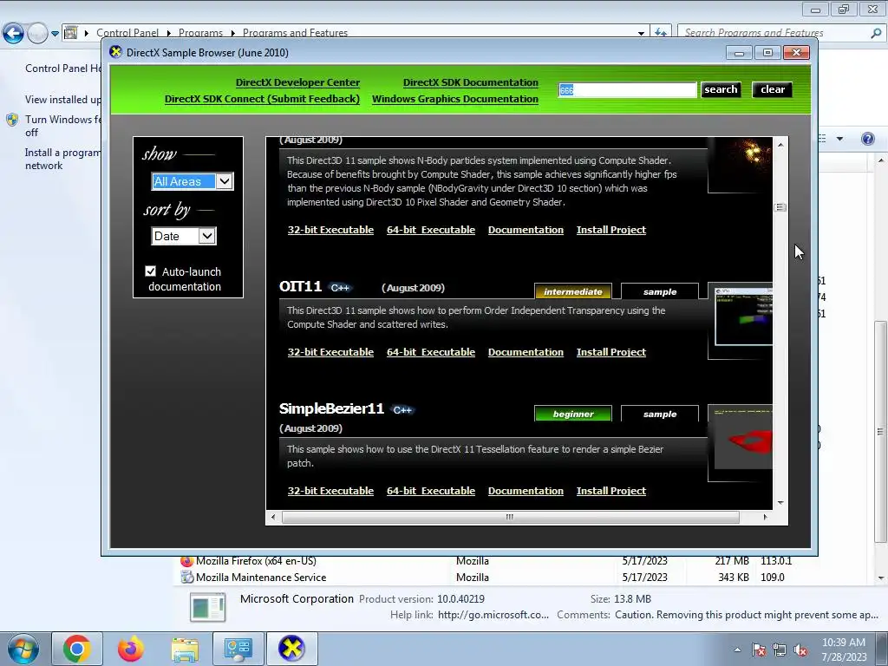Click the search magnifier in Programs and Features
This screenshot has width=888, height=666.
coord(876,33)
